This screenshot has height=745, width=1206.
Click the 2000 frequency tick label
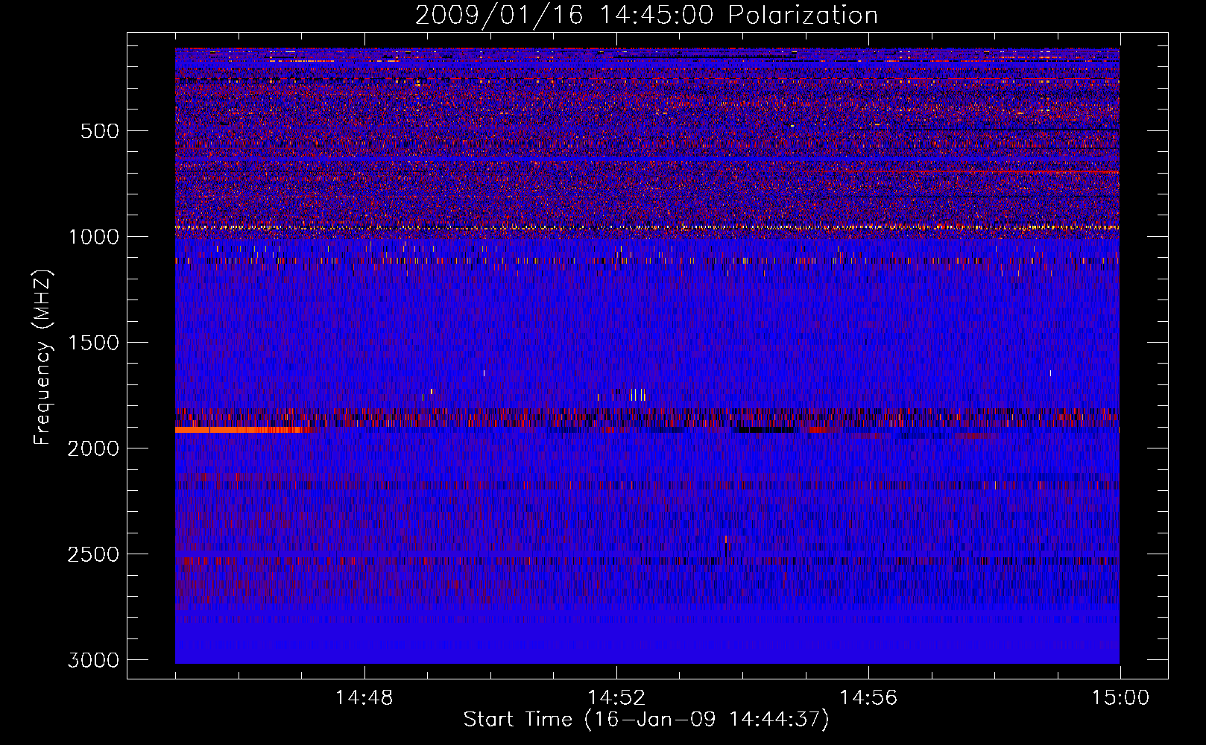click(93, 448)
